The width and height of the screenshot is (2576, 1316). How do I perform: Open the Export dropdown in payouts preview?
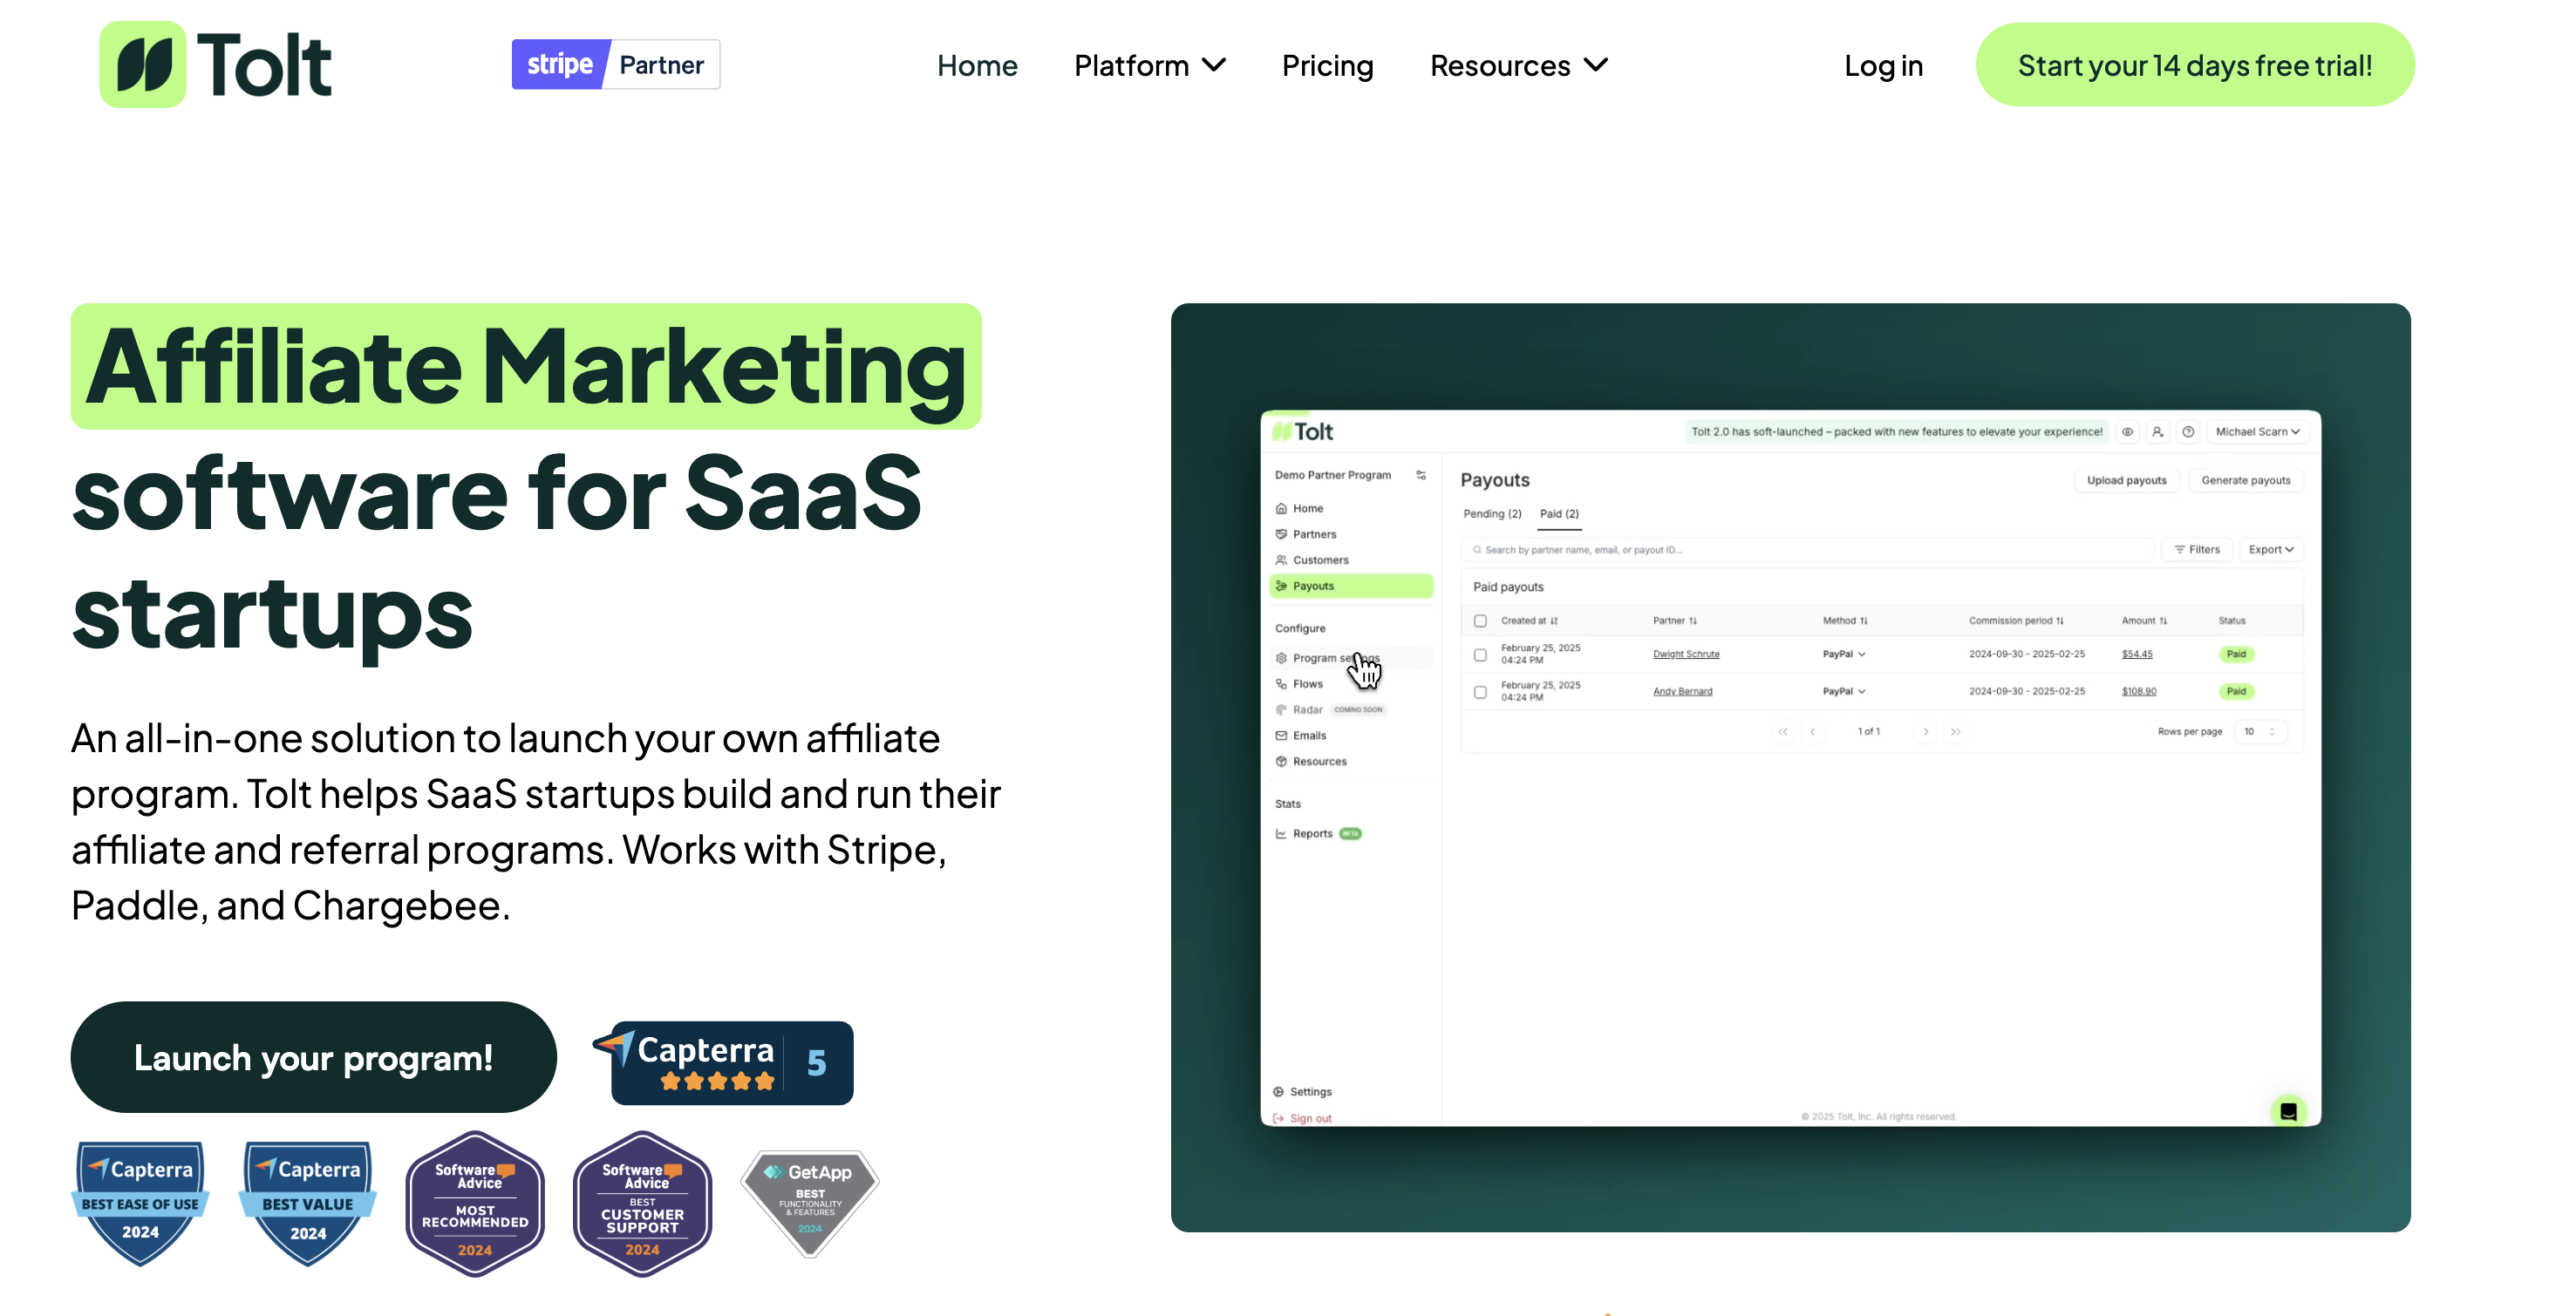point(2270,550)
